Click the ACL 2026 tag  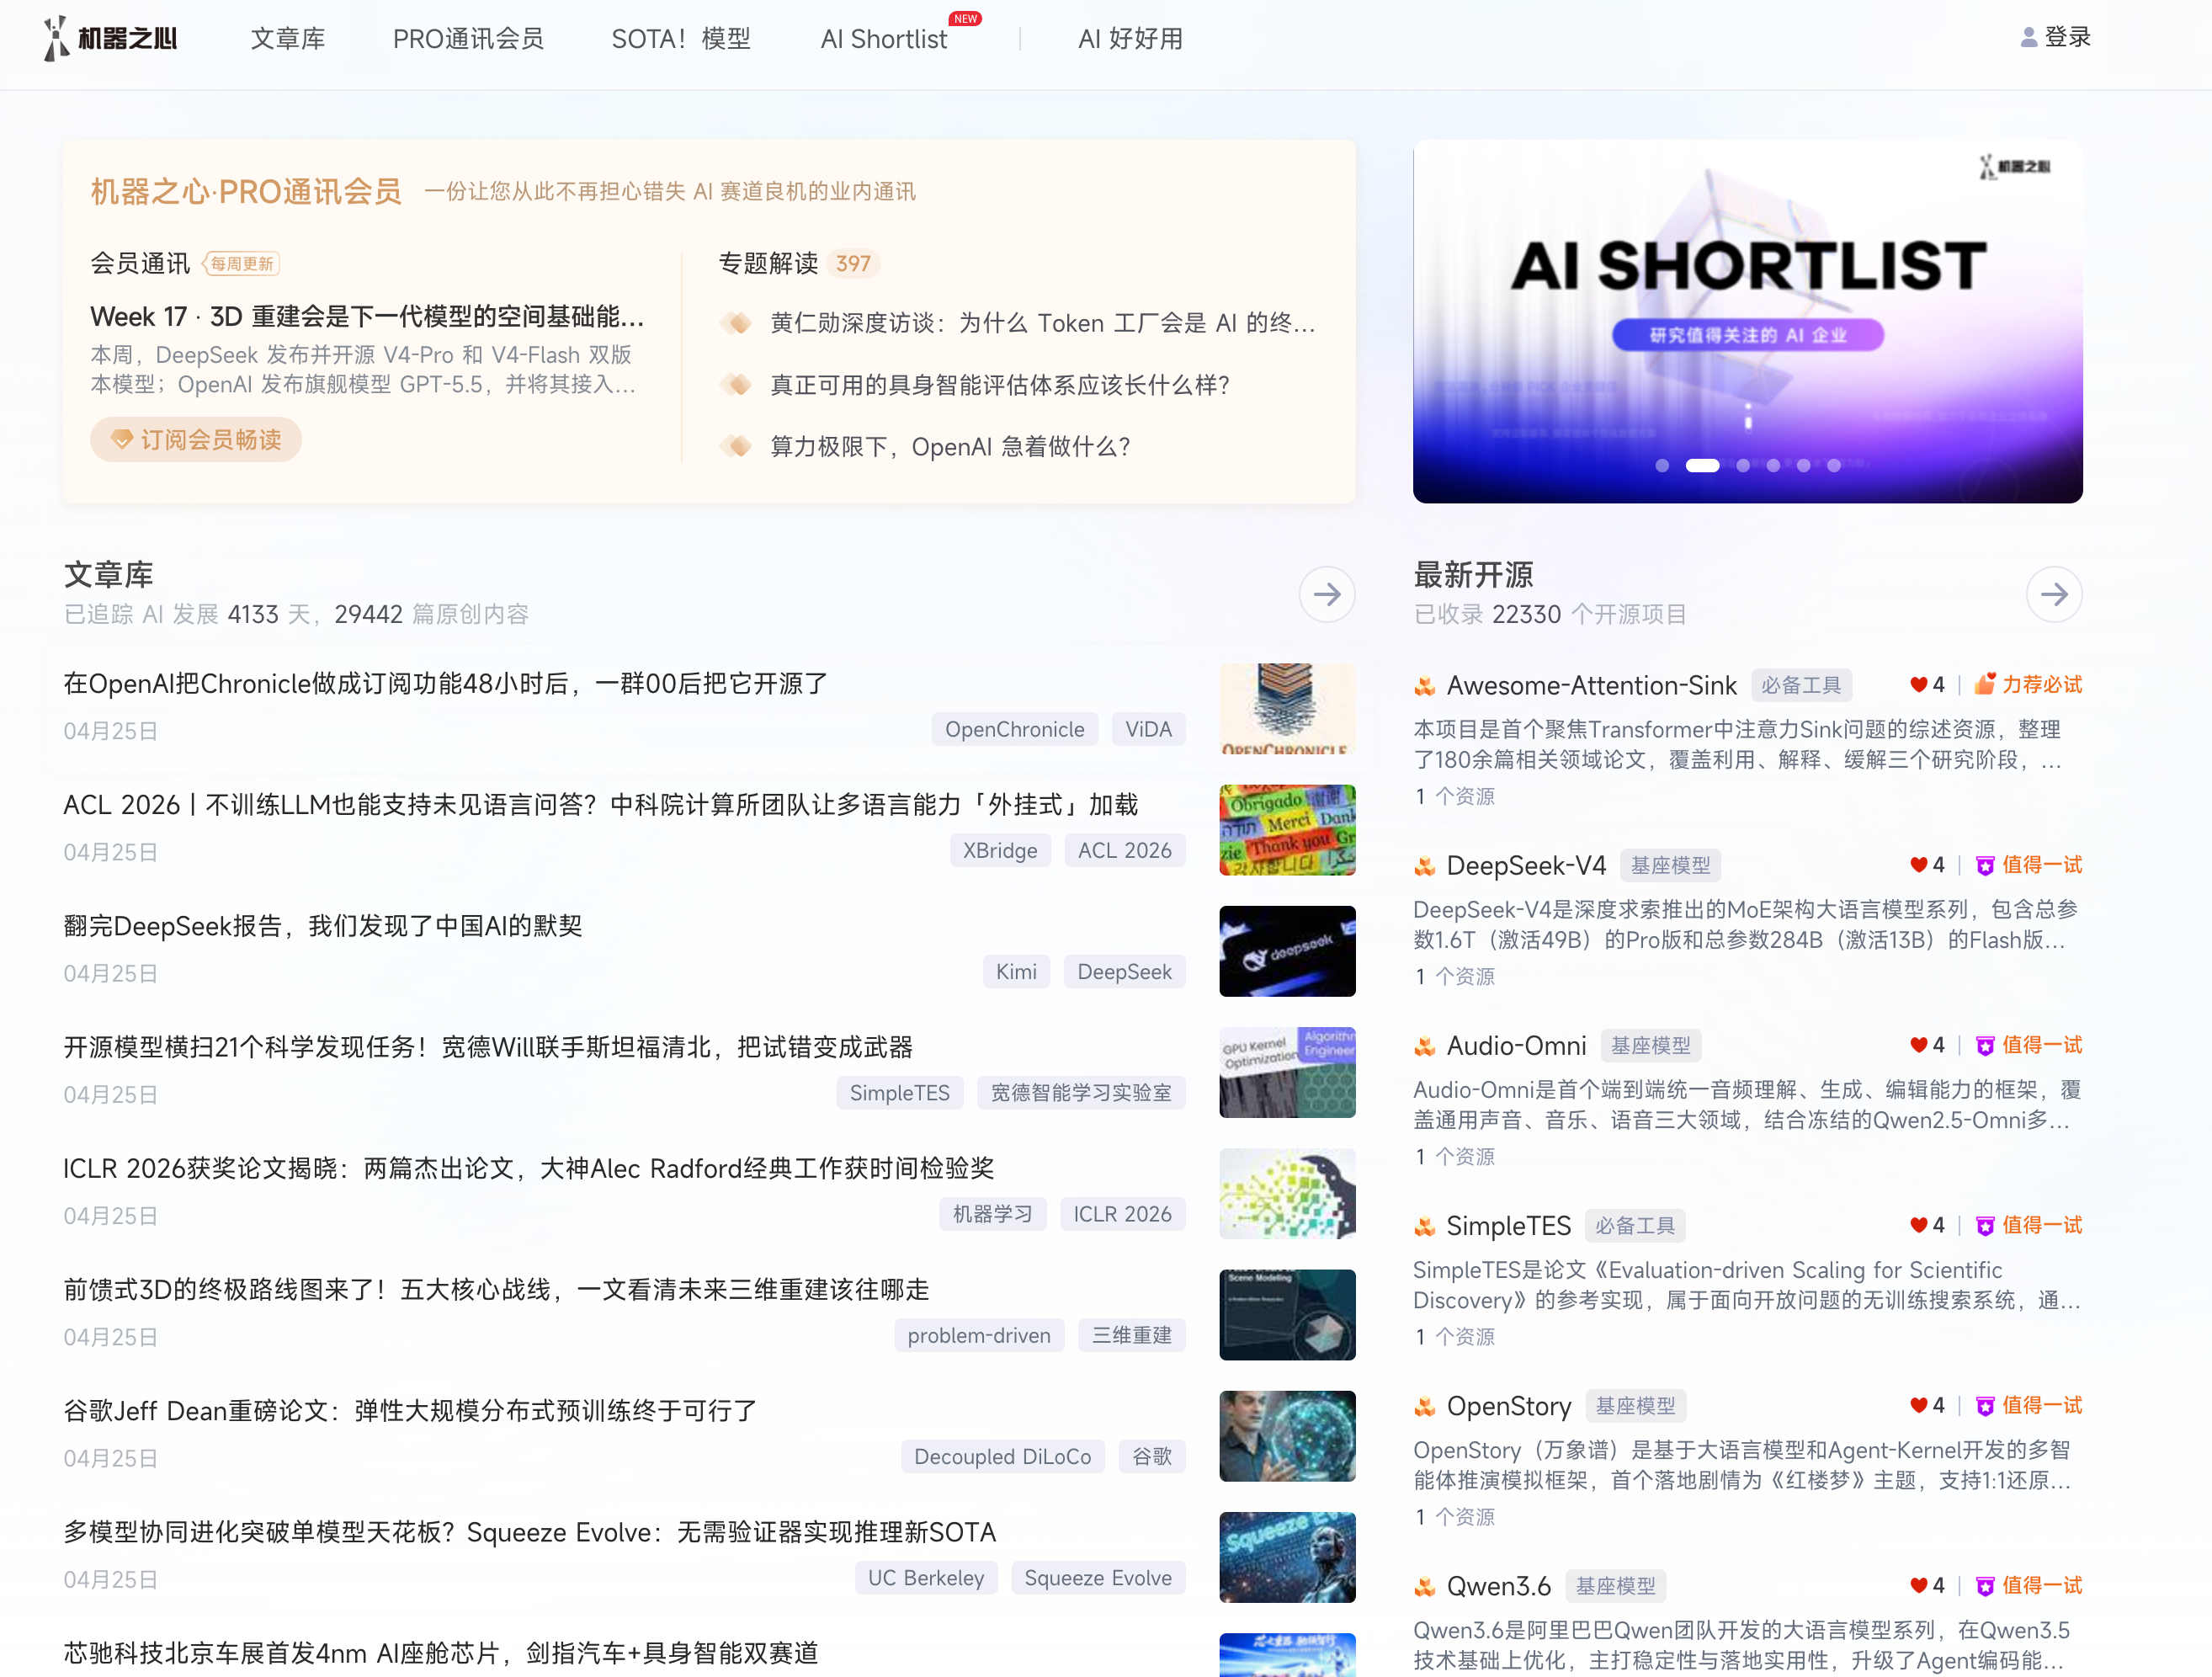point(1124,850)
